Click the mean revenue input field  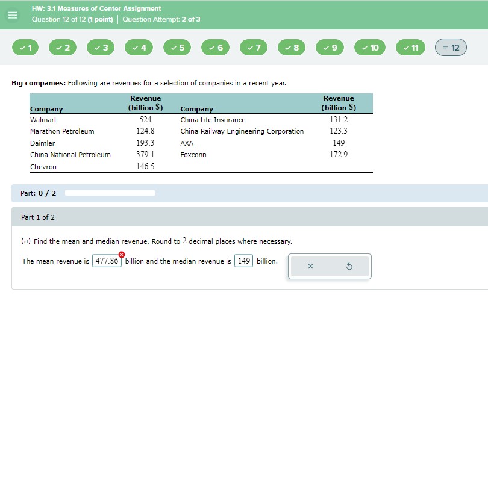107,261
